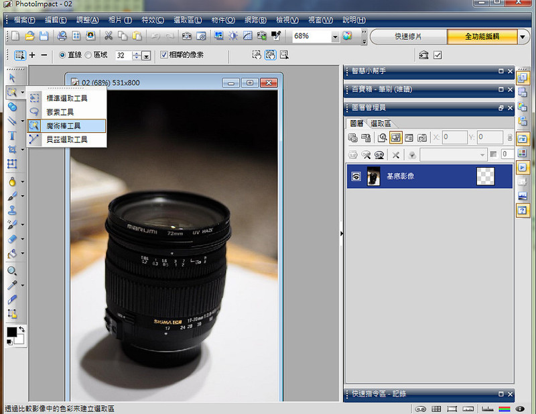
Task: Switch to the 圖層 tab
Action: point(356,123)
